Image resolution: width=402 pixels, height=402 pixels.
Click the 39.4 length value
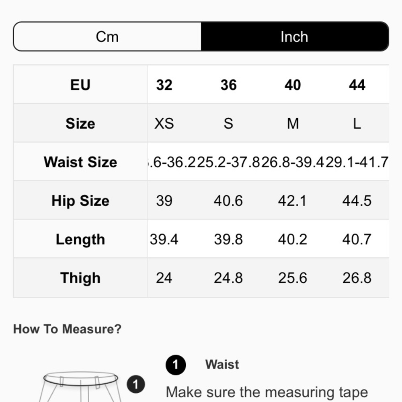pos(164,239)
